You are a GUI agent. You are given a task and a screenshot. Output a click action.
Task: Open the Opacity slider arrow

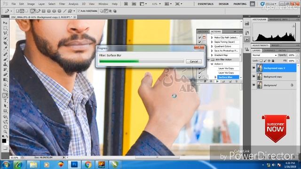click(x=297, y=55)
